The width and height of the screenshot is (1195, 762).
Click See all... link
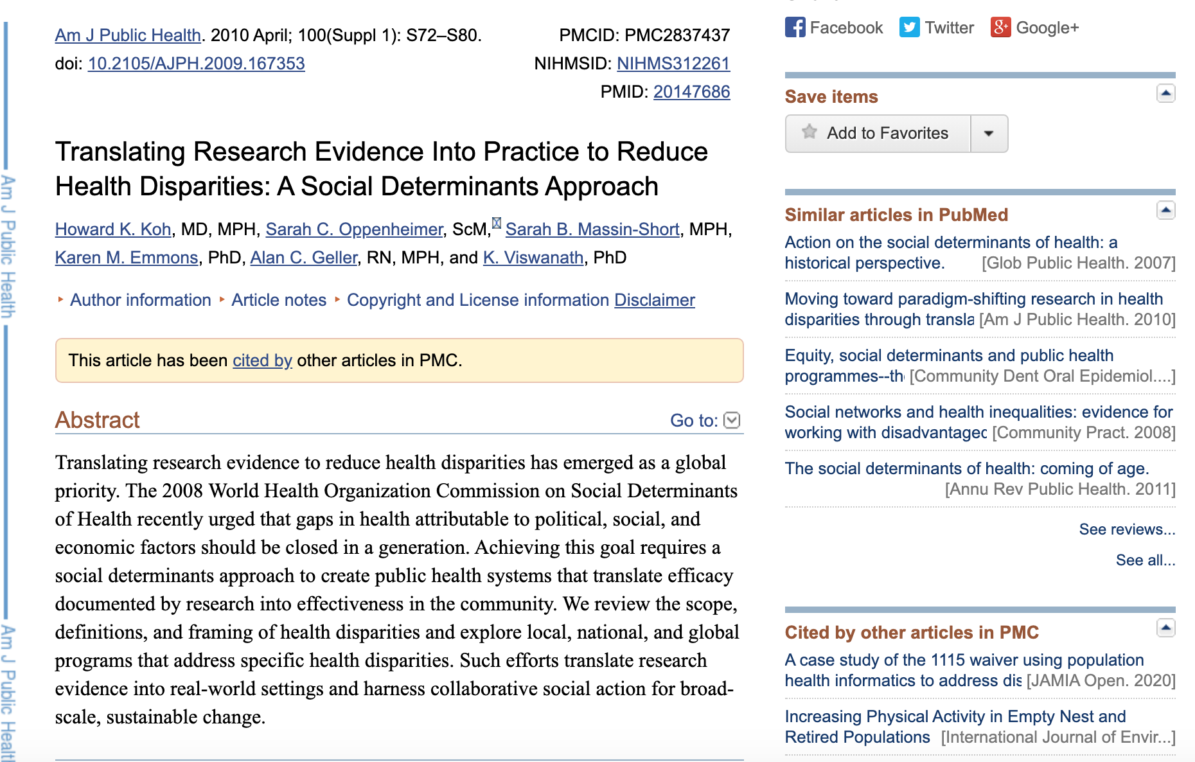coord(1146,560)
